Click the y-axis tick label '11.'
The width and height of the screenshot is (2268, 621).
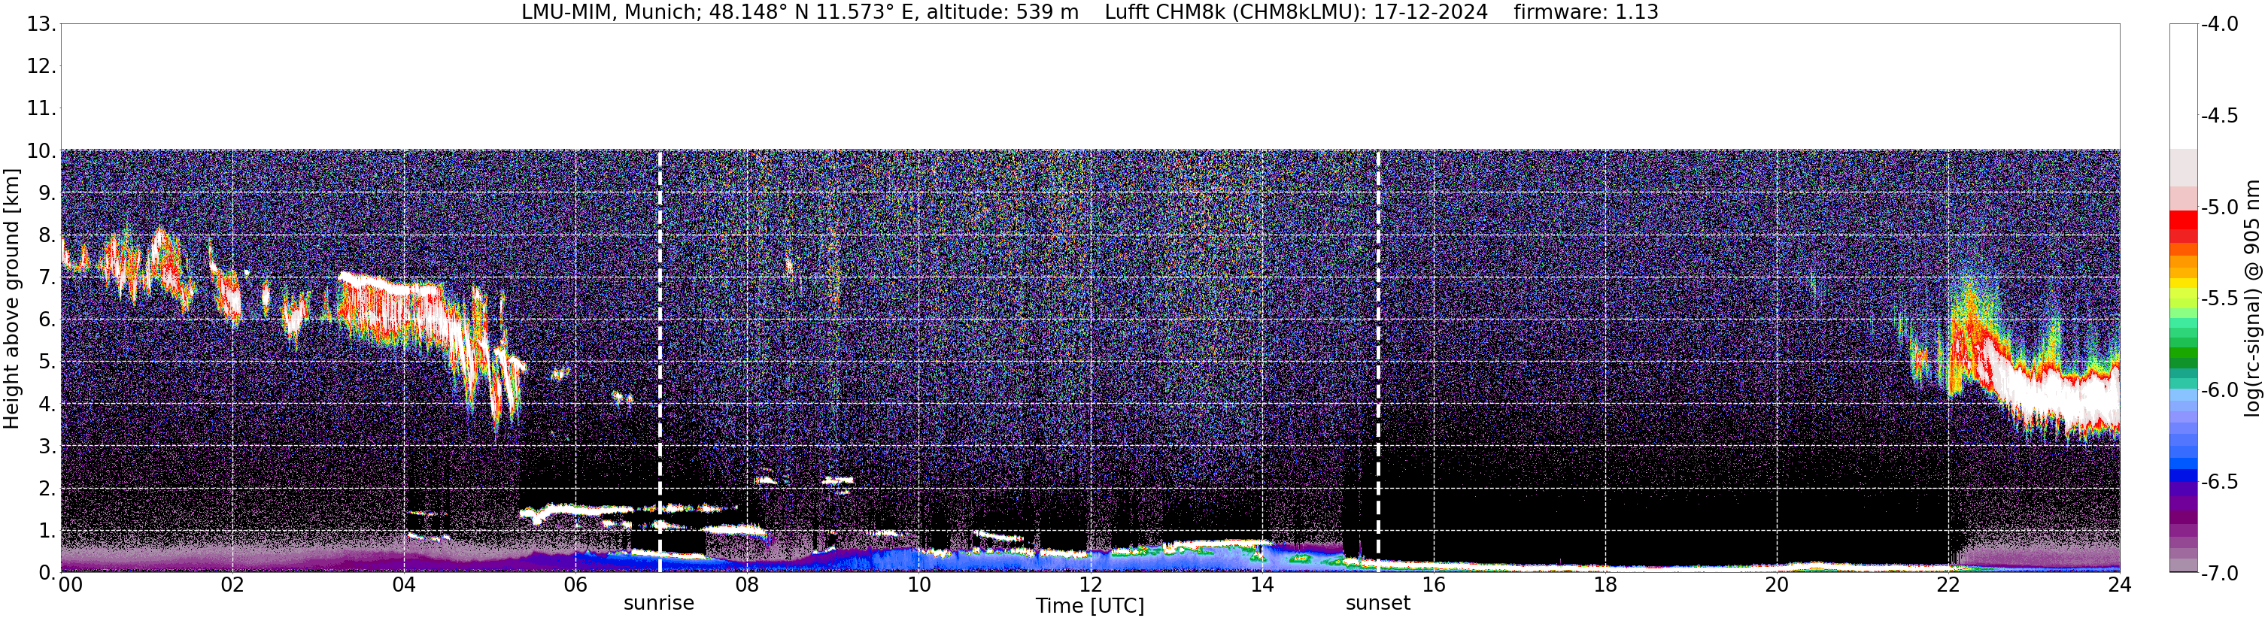(41, 109)
